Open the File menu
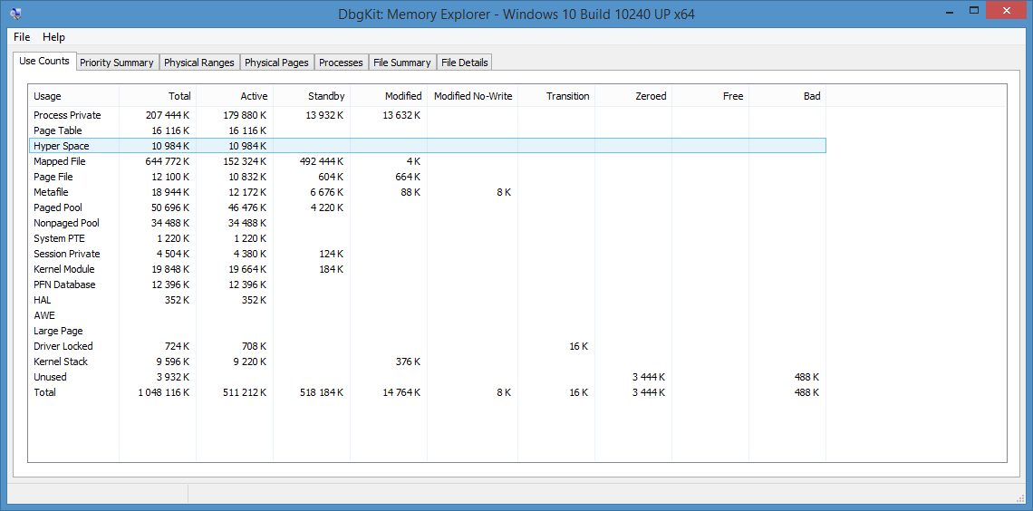This screenshot has width=1033, height=511. click(22, 37)
